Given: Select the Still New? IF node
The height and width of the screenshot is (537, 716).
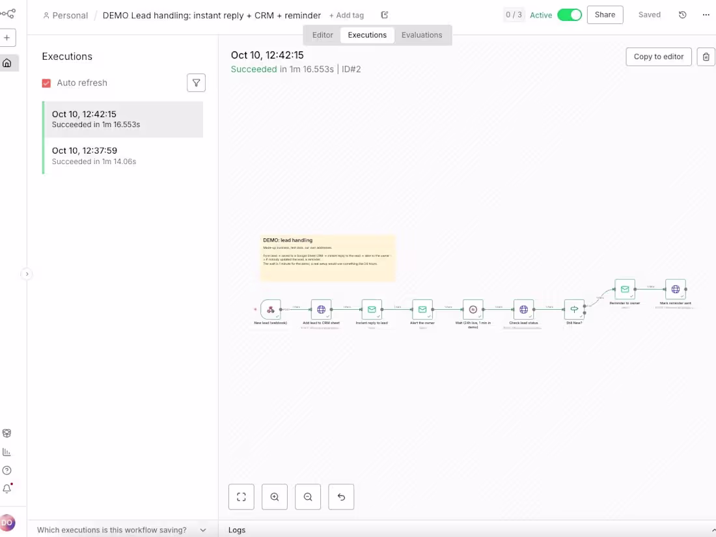Looking at the screenshot, I should click(x=574, y=310).
